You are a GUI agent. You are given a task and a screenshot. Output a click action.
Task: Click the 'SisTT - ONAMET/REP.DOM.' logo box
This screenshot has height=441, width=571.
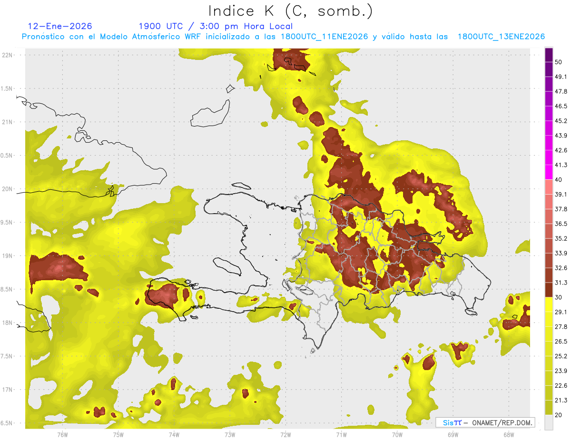[485, 422]
